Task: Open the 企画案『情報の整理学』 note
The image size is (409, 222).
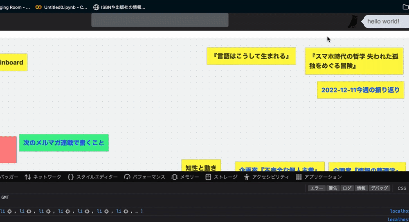Action: click(x=367, y=167)
